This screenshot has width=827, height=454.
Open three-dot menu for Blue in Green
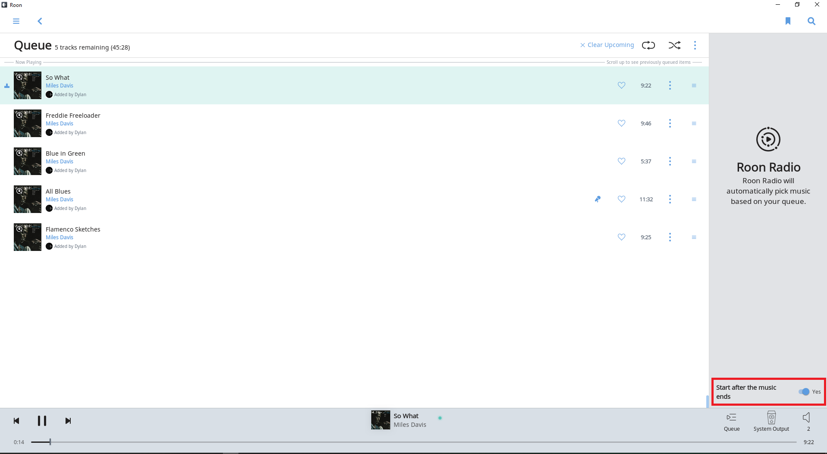[x=670, y=161]
